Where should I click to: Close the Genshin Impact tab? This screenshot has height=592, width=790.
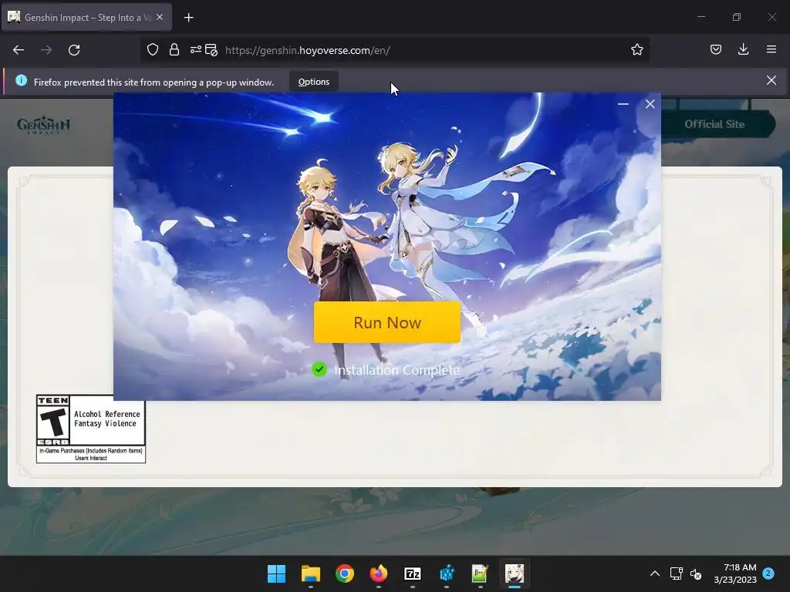point(160,18)
